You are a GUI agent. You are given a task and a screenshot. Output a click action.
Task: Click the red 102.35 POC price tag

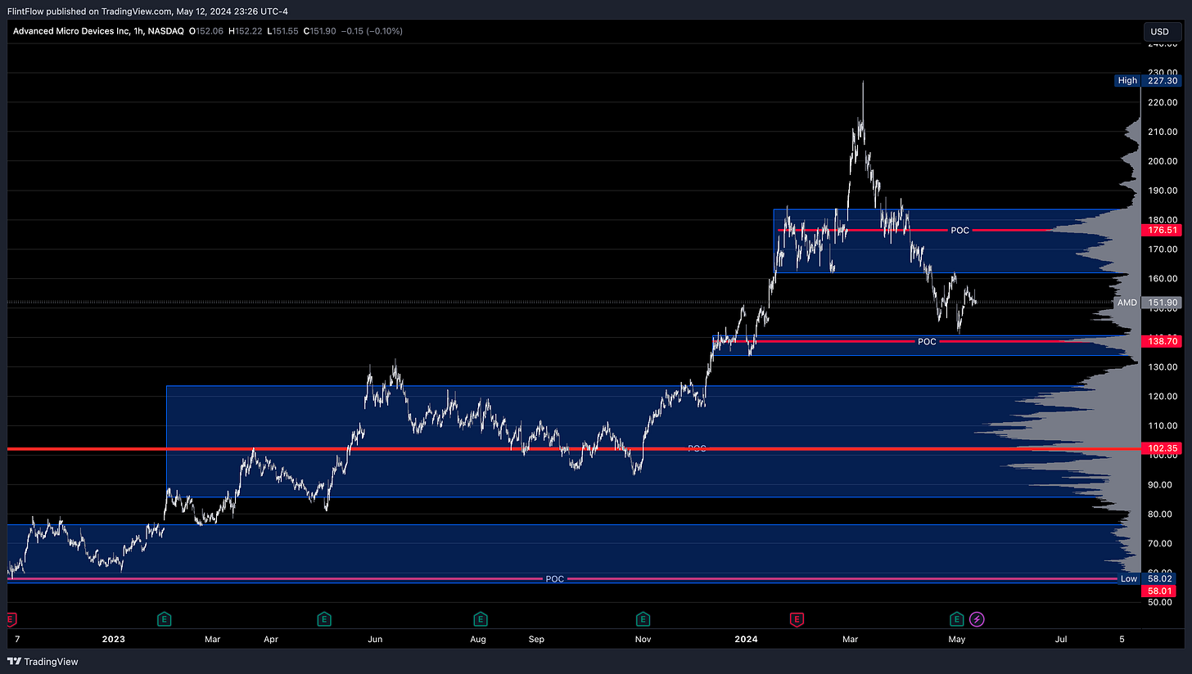[x=1160, y=449]
